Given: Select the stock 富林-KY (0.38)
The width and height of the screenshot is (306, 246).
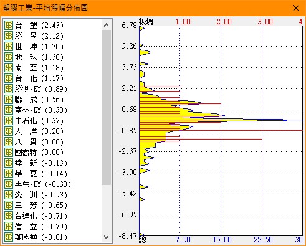Looking at the screenshot, I should [x=41, y=110].
